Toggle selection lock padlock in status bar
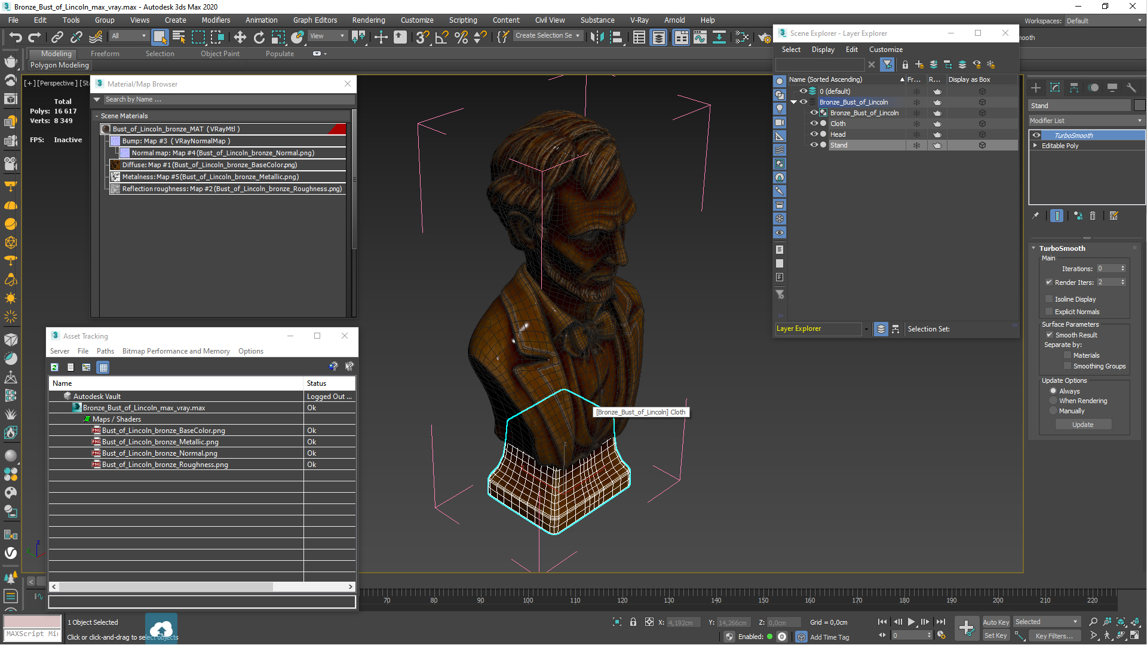 [x=633, y=622]
